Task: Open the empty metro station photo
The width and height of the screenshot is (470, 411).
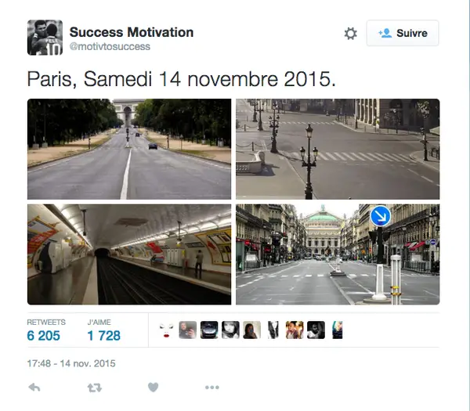Action: pos(129,254)
